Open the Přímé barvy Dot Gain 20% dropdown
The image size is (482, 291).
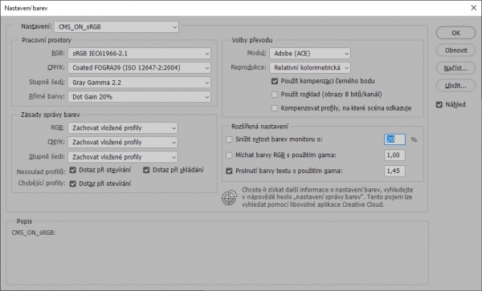[x=139, y=96]
